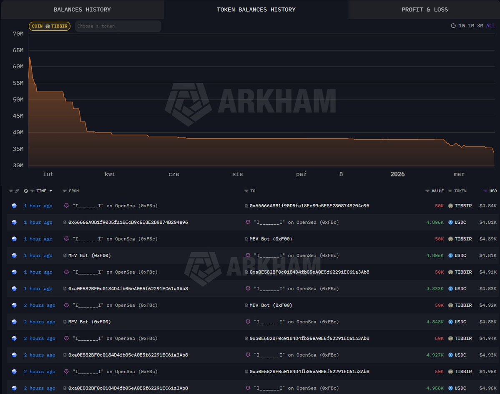
Task: Switch to Token Balances History tab
Action: [256, 10]
